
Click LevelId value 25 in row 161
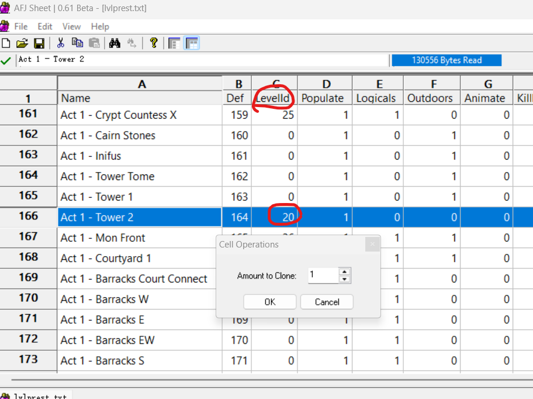[x=275, y=115]
